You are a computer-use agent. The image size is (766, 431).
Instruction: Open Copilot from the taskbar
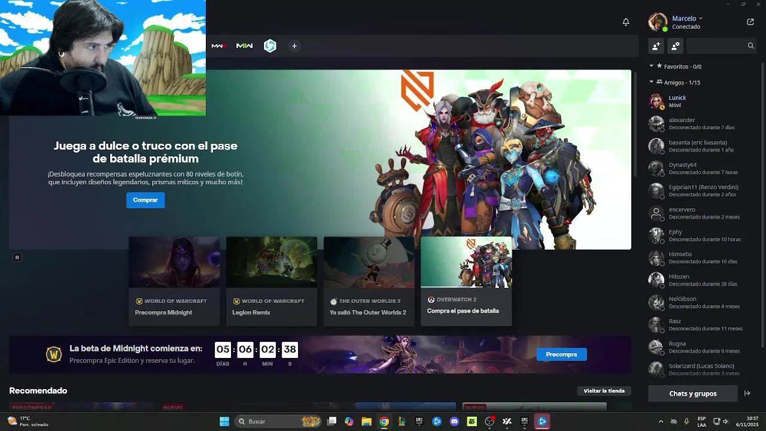349,421
